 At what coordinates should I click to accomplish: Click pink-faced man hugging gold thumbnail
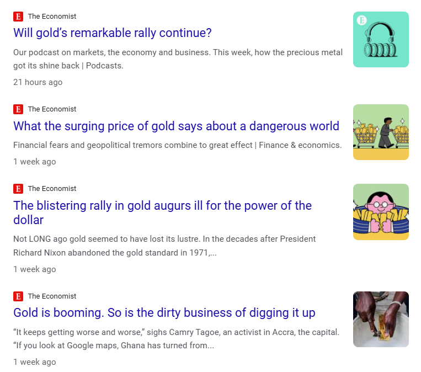[x=381, y=211]
